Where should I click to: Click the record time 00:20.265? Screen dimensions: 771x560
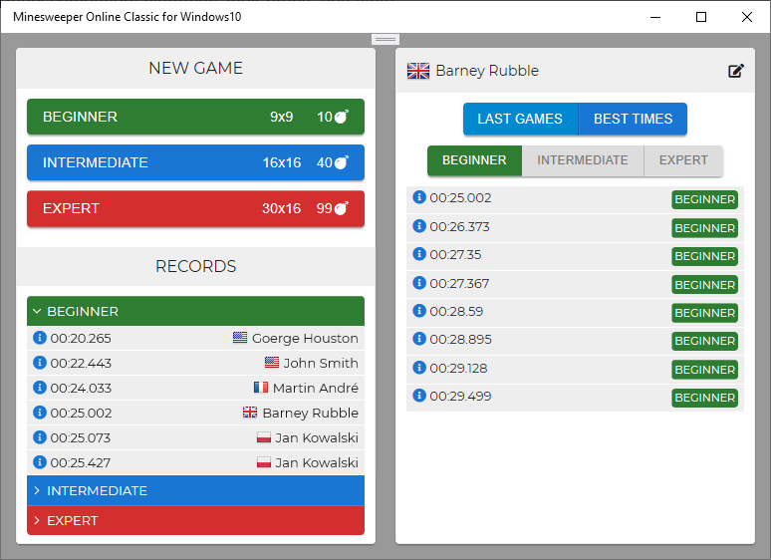81,338
